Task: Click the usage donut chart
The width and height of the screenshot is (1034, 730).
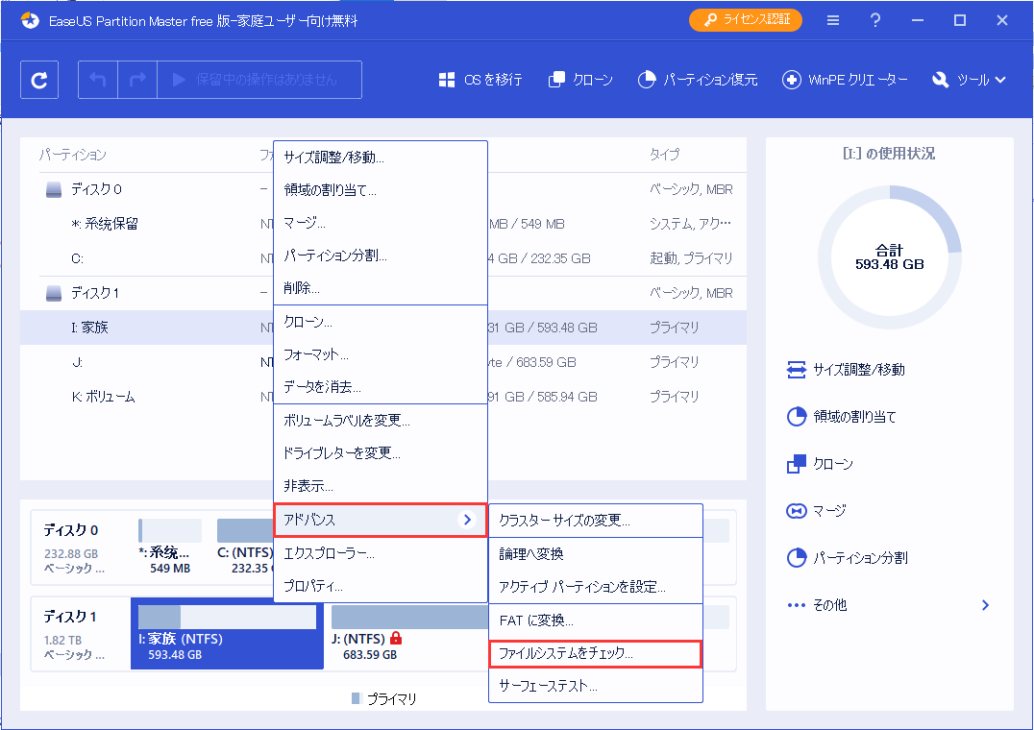Action: coord(889,256)
